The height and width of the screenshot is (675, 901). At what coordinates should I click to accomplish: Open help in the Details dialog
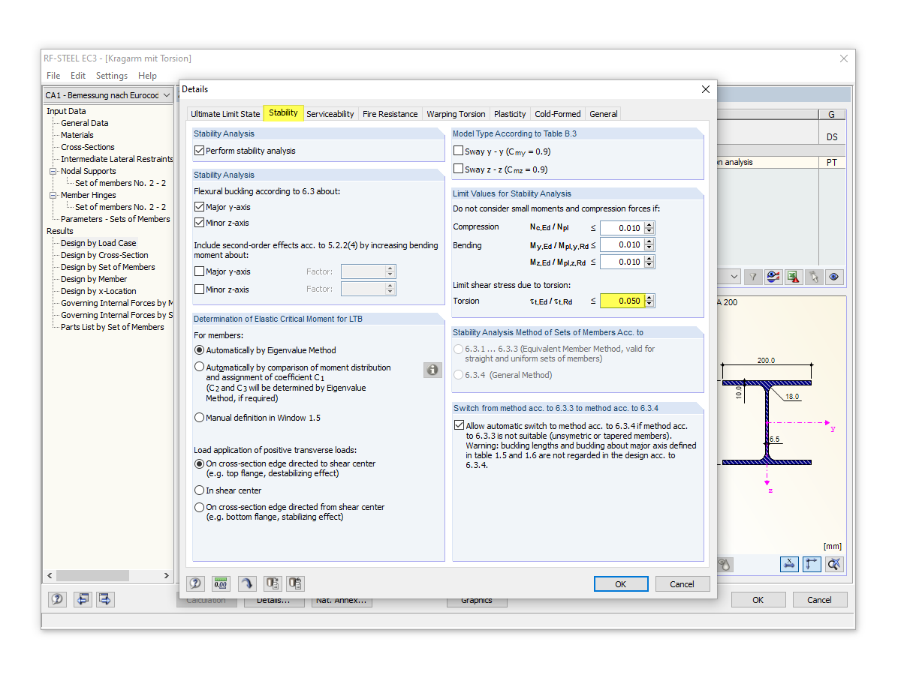coord(196,583)
